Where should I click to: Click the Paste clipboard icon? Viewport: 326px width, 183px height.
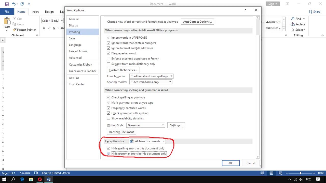[x=7, y=21]
